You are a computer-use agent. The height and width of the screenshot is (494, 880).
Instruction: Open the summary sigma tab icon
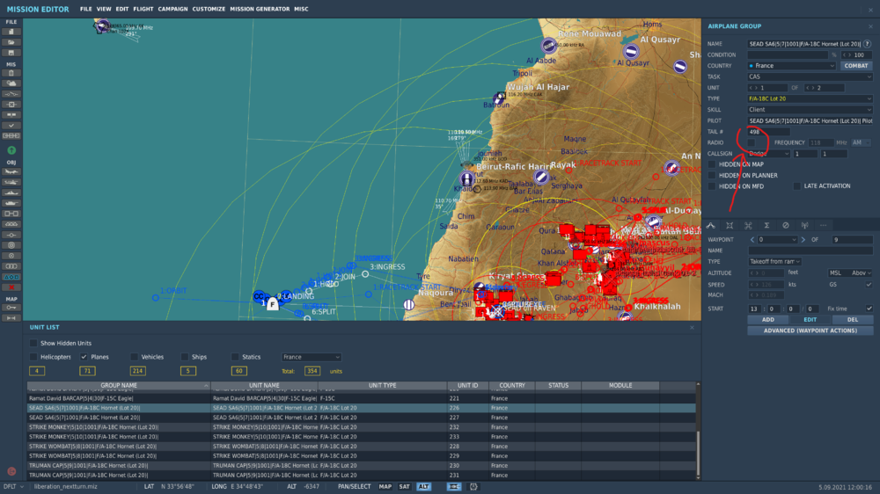tap(766, 226)
